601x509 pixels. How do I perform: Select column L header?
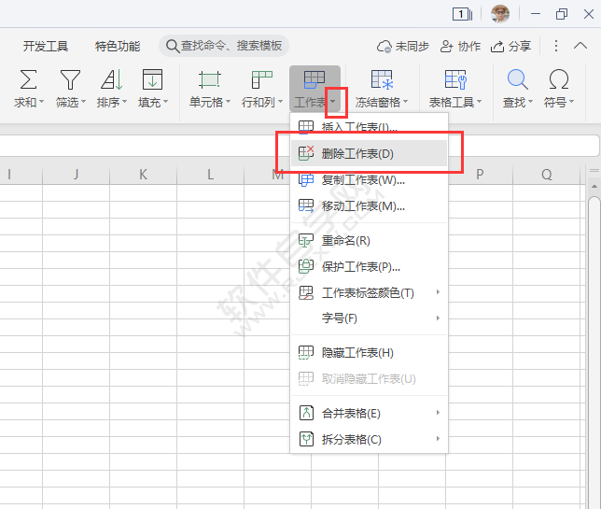[x=210, y=175]
